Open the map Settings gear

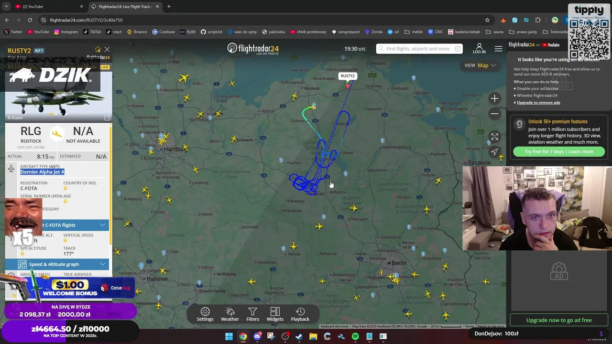[205, 314]
